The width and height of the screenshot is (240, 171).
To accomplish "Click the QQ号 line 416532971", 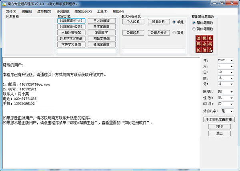I will [x=20, y=89].
